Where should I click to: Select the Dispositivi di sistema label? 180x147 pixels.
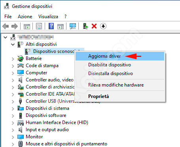(47, 108)
